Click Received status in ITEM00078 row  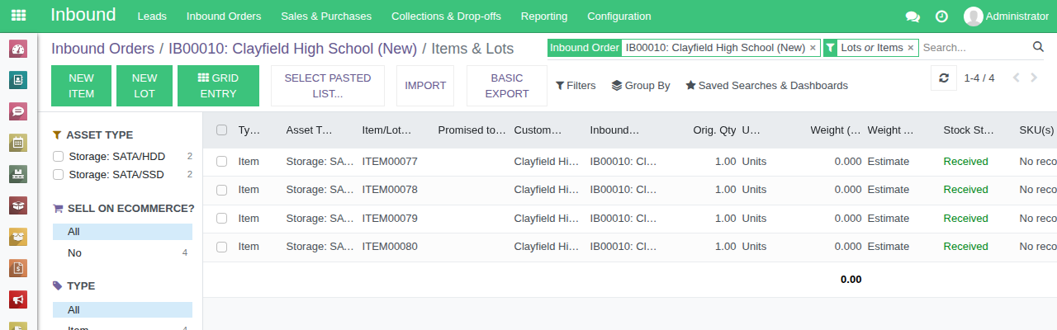[965, 190]
